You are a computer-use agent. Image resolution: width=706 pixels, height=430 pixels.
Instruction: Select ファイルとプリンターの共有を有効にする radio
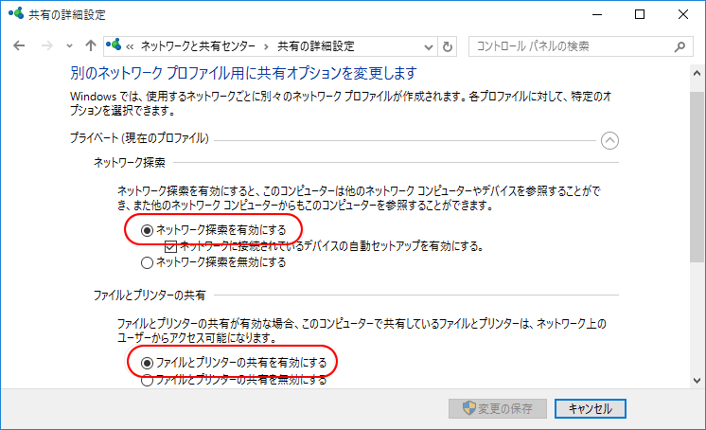point(148,363)
